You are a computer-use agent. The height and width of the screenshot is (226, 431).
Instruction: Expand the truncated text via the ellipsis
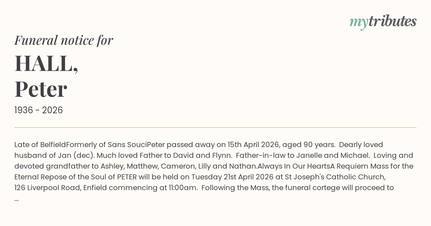point(17,198)
